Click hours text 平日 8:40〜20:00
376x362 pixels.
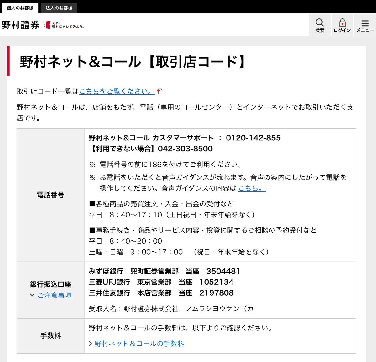click(125, 241)
